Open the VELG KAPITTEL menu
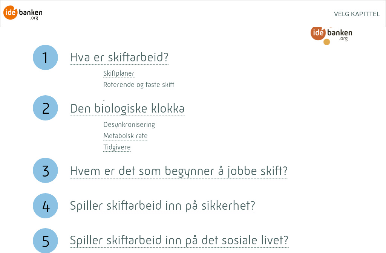Image resolution: width=386 pixels, height=253 pixels. click(x=357, y=14)
